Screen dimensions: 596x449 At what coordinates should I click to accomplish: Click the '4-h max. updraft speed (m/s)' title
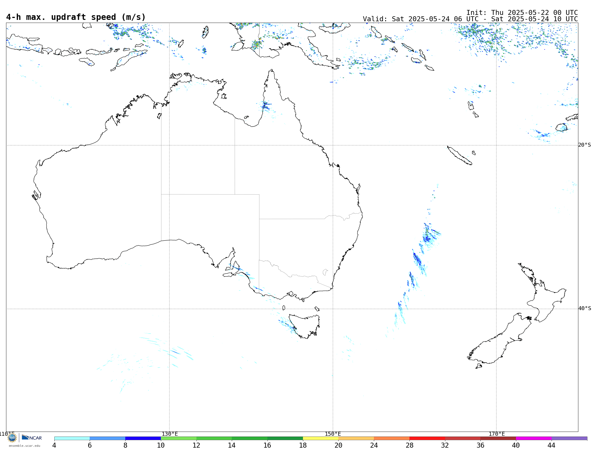[76, 17]
